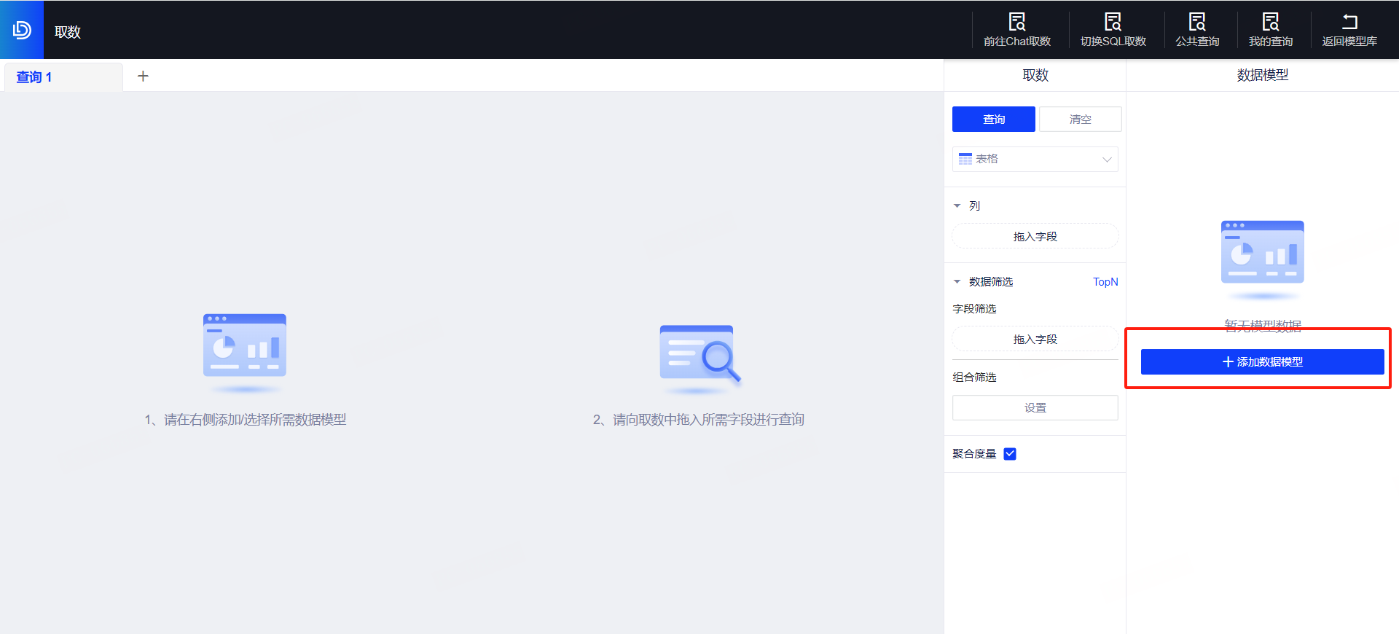Switch to SQL mode via 切换SQL取数
Screen dimensions: 1399x634
(x=1113, y=22)
